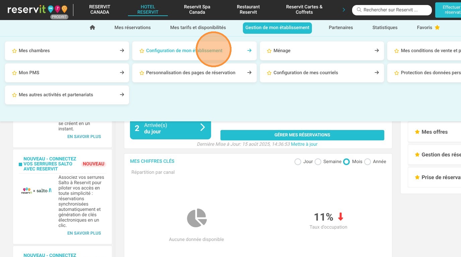Select the Semaine radio button
This screenshot has height=257, width=461.
click(318, 162)
